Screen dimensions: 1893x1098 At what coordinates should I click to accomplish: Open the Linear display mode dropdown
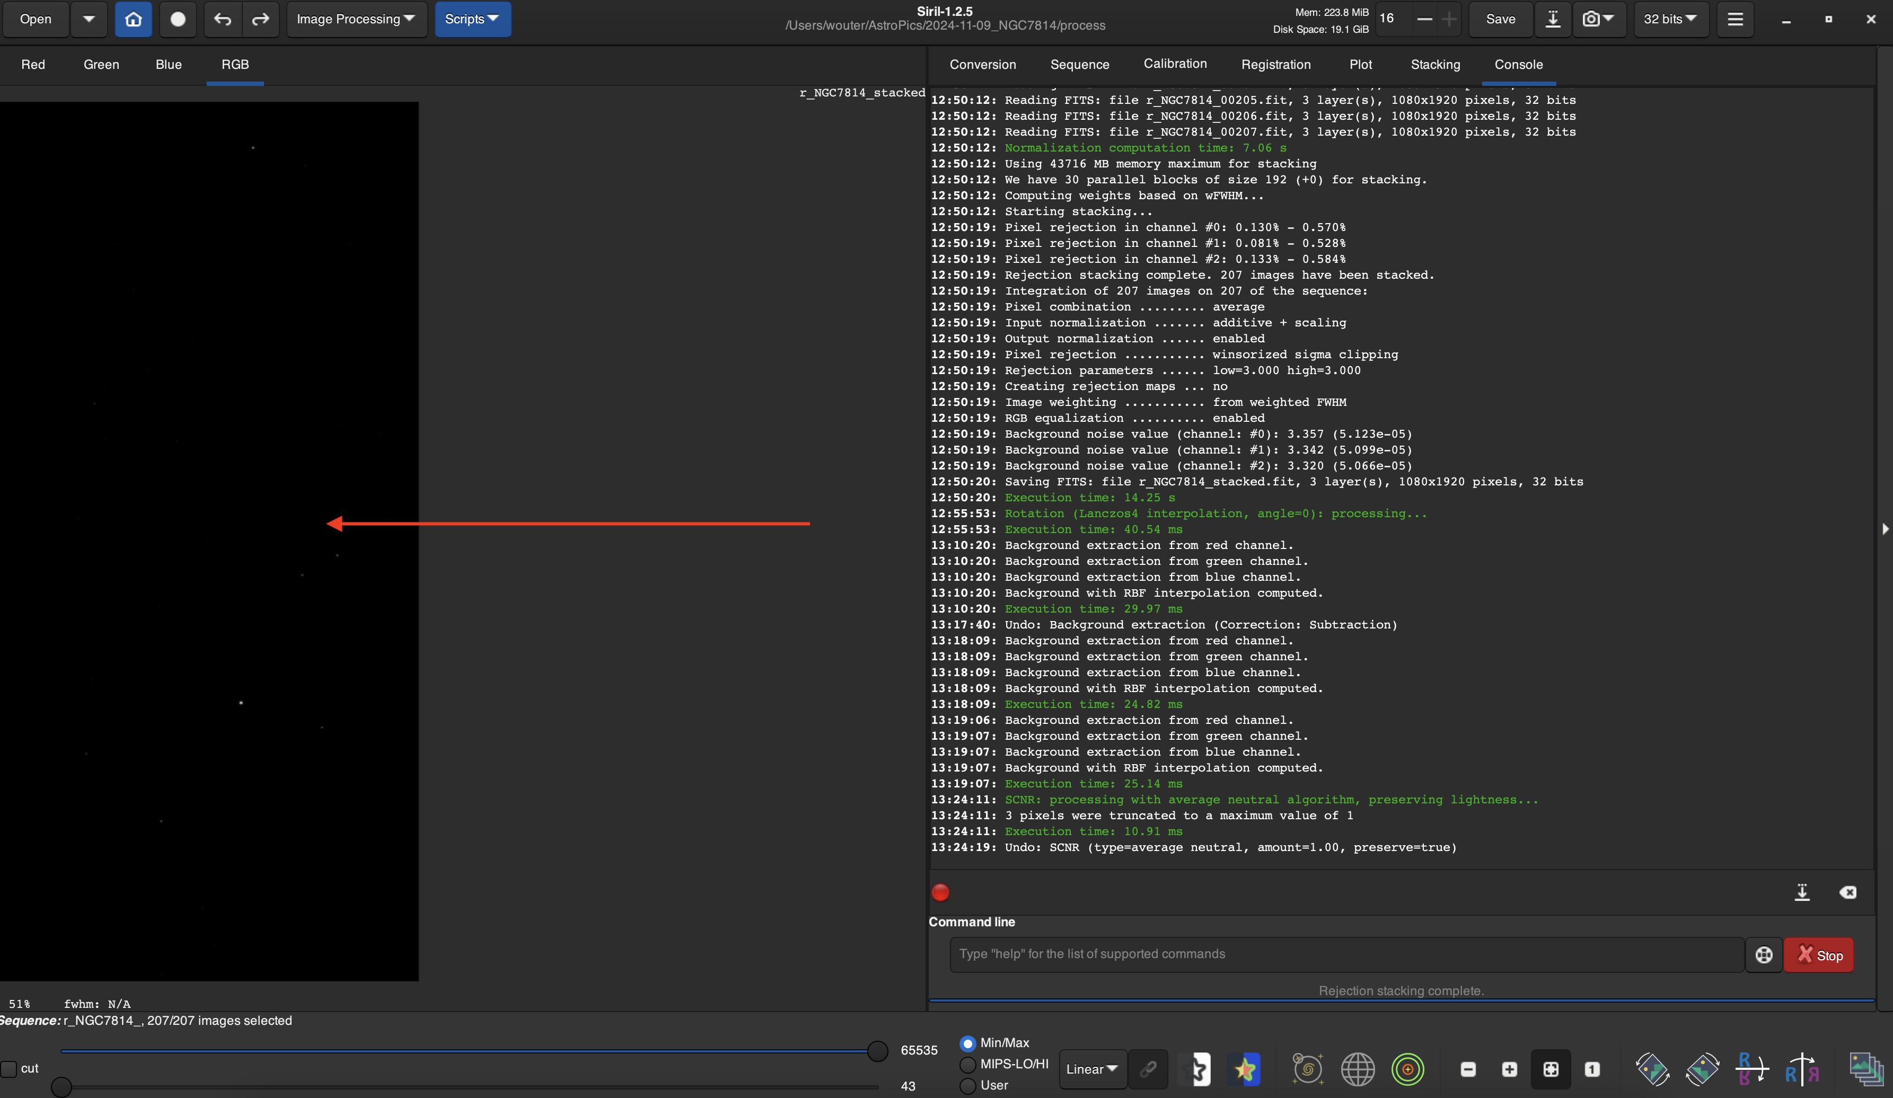[x=1091, y=1069]
